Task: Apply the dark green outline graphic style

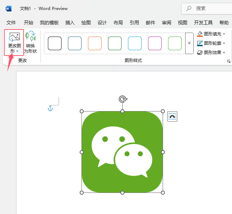Action: click(115, 43)
